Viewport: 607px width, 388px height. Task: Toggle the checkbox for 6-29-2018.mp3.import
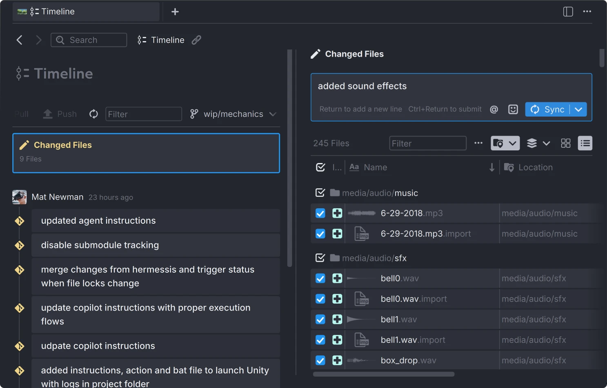320,234
